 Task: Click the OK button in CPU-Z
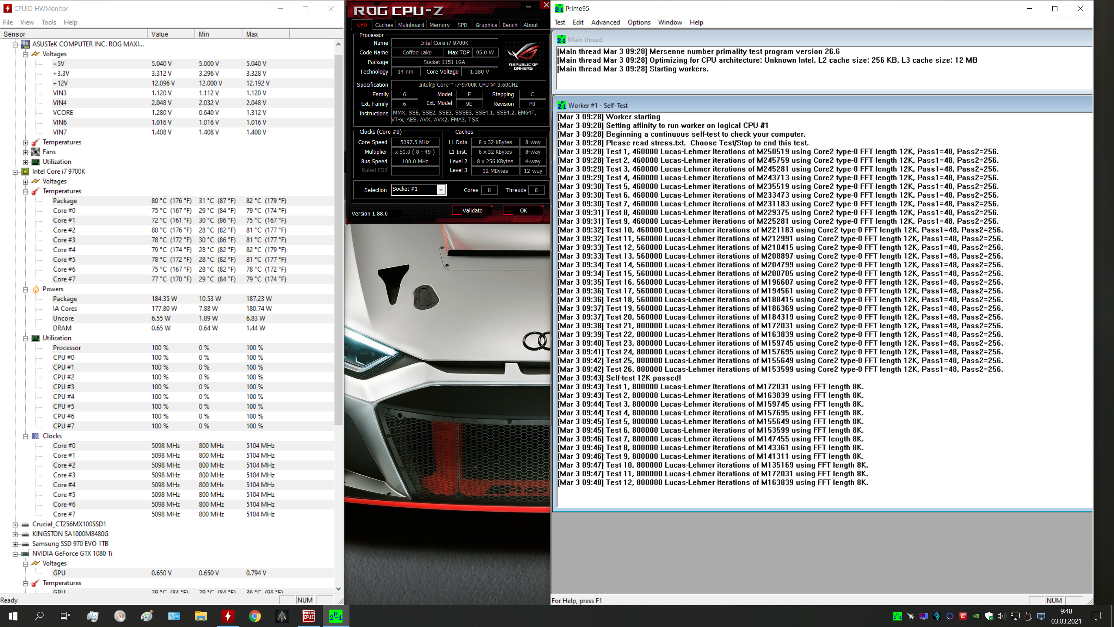coord(523,210)
